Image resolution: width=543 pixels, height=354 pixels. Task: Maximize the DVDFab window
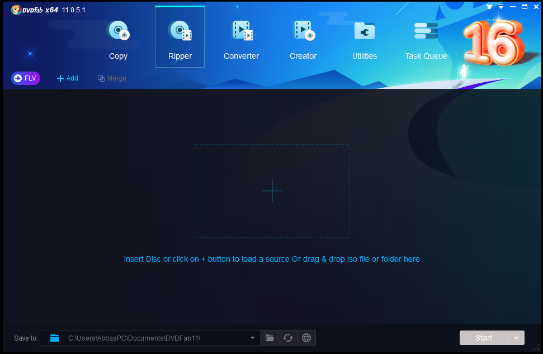[x=525, y=7]
